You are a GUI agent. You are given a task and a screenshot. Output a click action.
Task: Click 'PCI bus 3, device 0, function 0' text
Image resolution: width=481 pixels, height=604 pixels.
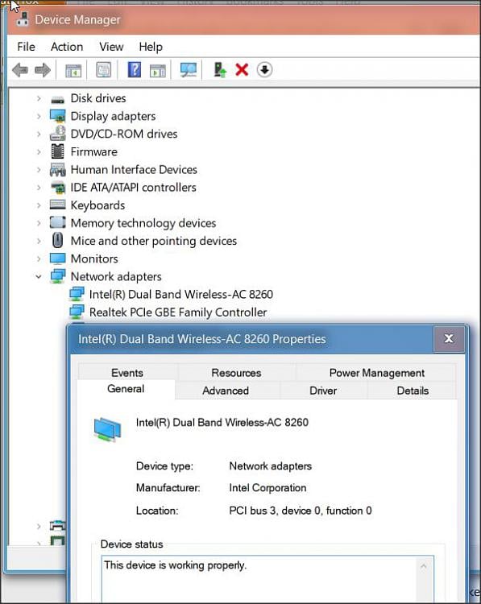coord(301,511)
